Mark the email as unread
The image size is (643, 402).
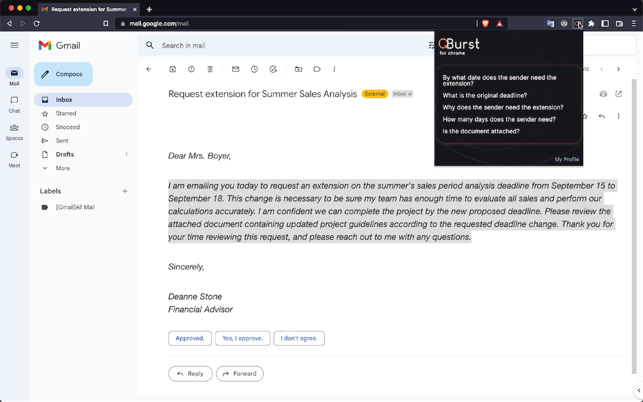click(235, 69)
